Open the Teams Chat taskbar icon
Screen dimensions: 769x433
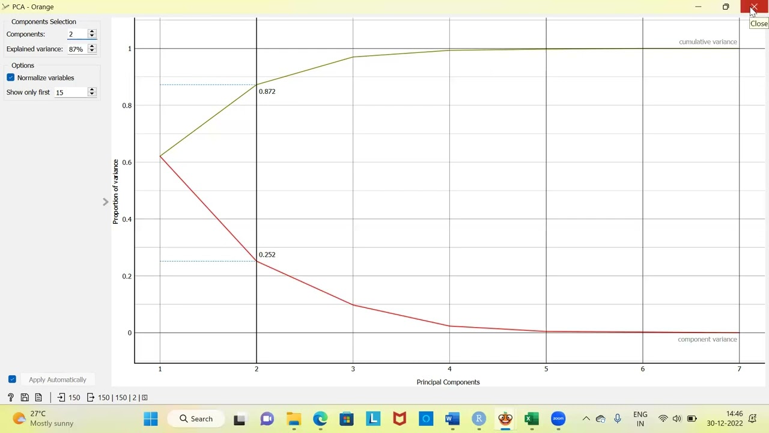coord(267,419)
